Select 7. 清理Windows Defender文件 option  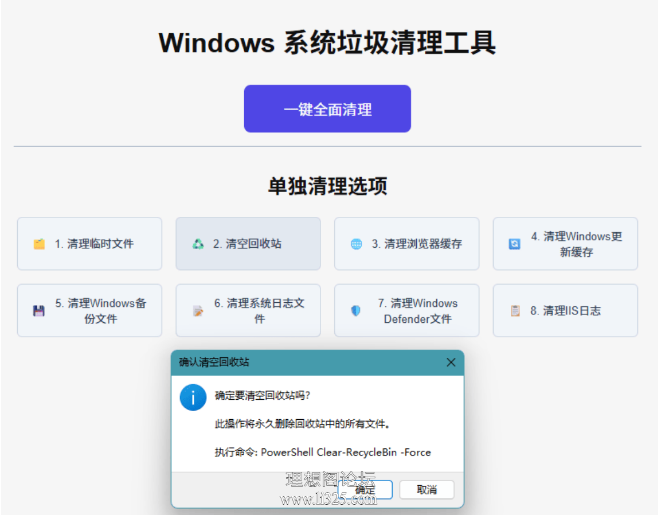[x=406, y=310]
